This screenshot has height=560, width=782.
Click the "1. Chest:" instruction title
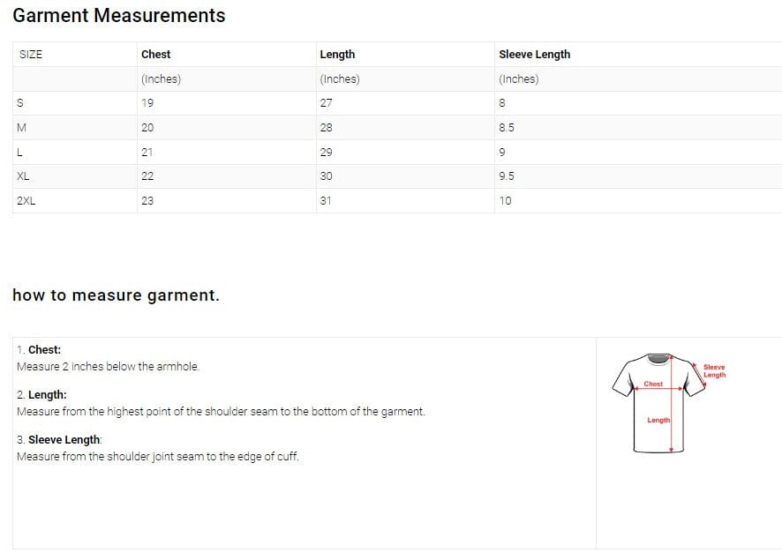point(39,350)
